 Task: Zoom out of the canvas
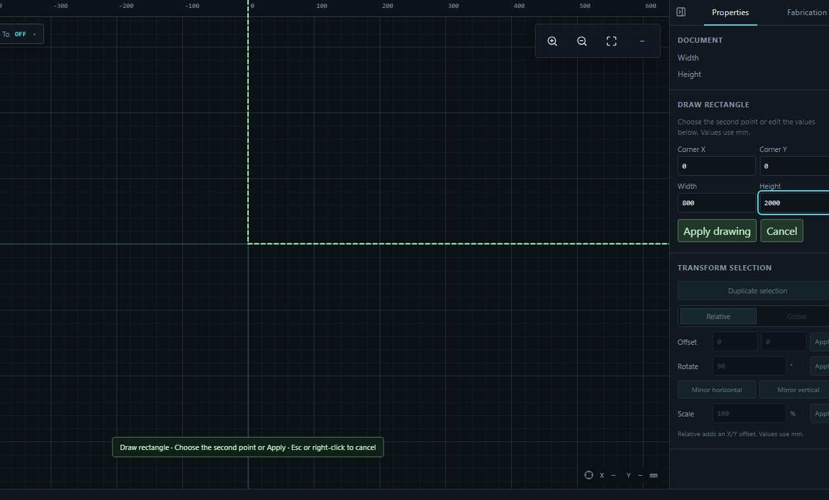click(582, 41)
